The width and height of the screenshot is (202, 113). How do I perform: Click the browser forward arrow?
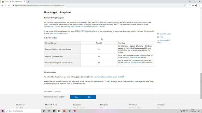6,6
